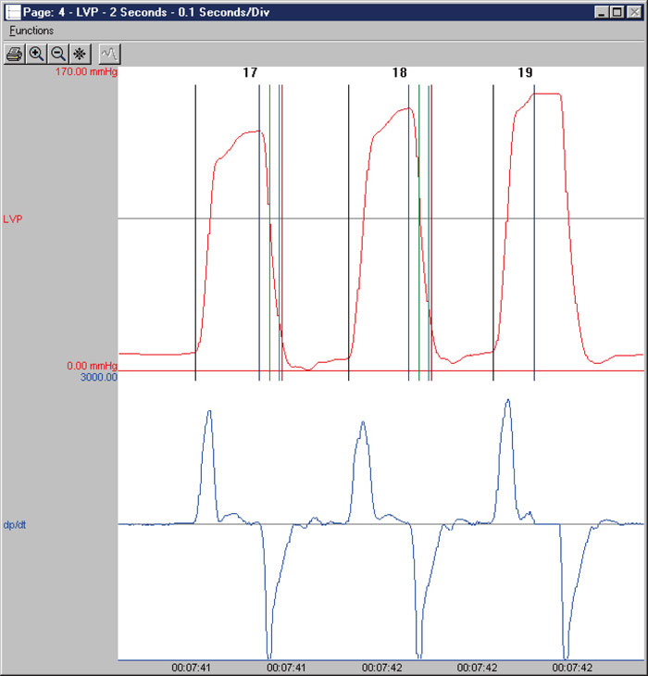This screenshot has width=648, height=676.
Task: Open the Functions menu
Action: coord(31,31)
